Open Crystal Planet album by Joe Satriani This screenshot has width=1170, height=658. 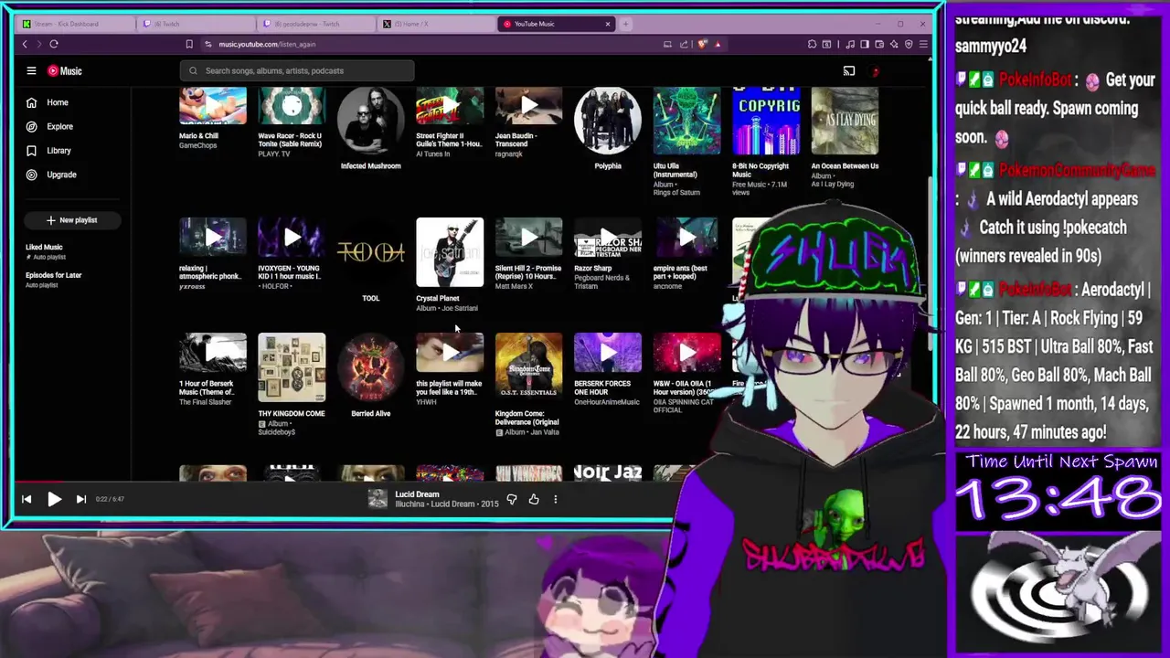coord(450,252)
